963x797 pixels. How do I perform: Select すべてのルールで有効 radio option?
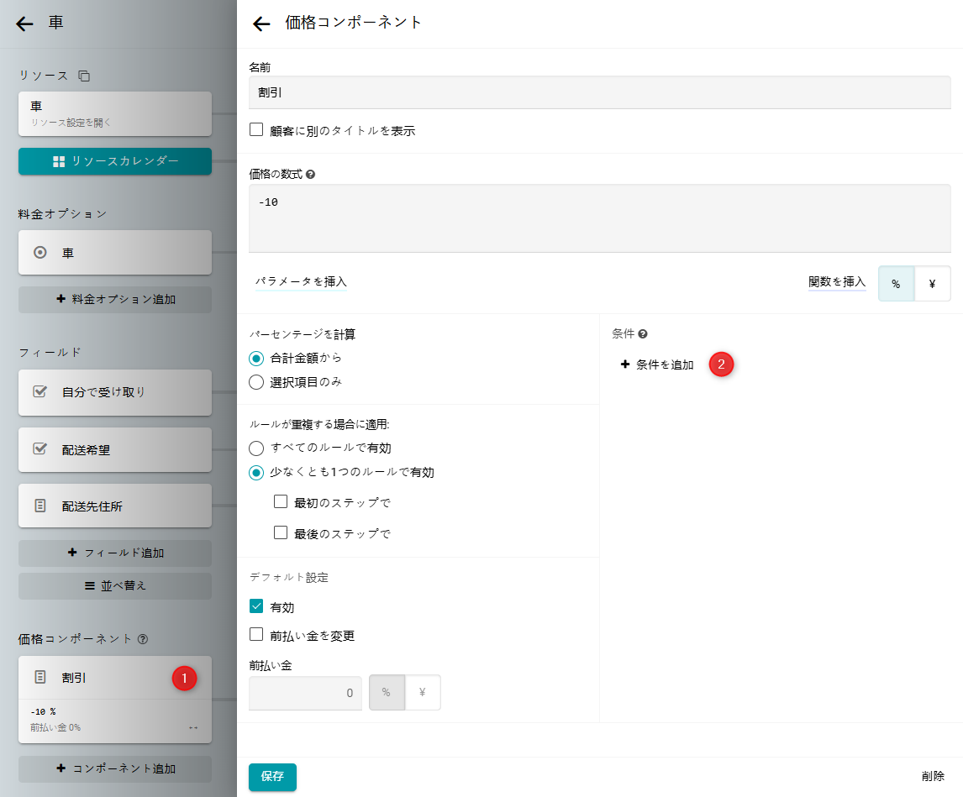(x=257, y=448)
